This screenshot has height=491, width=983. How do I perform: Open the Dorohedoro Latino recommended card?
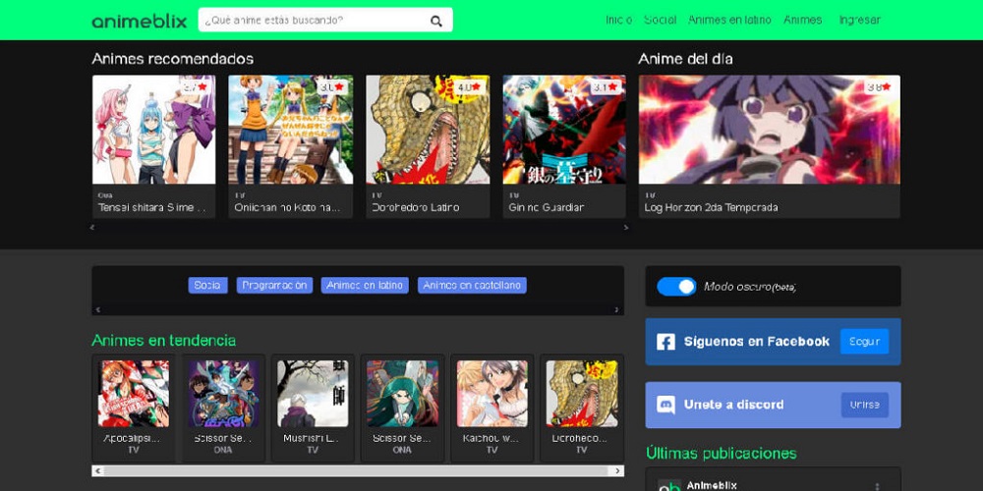[428, 146]
